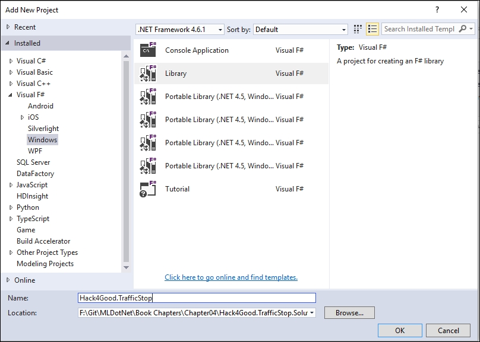
Task: Switch to medium icons list view
Action: tap(372, 29)
